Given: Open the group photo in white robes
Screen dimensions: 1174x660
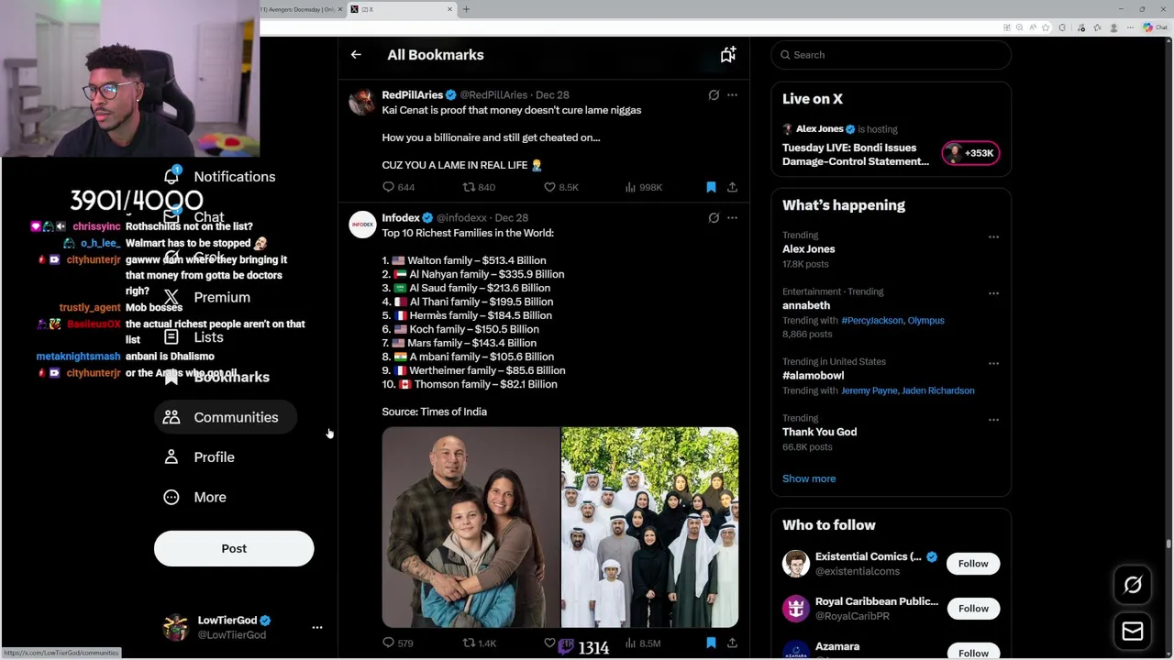Looking at the screenshot, I should (x=649, y=527).
